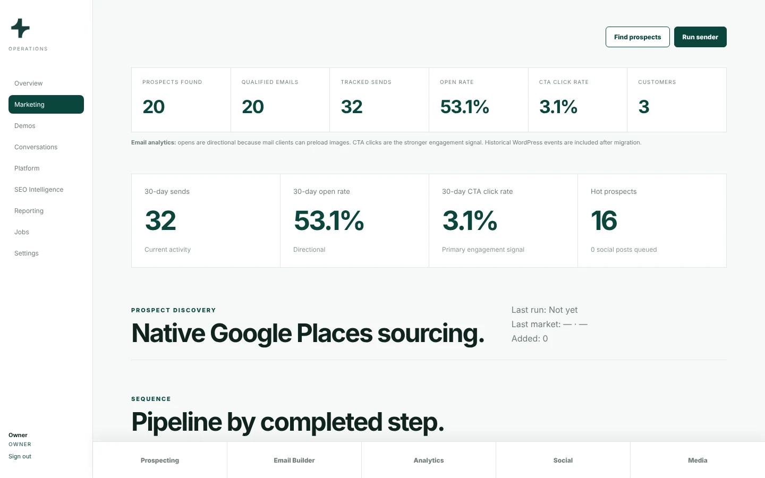Click the Hot prospects value 16
765x478 pixels.
(x=604, y=220)
